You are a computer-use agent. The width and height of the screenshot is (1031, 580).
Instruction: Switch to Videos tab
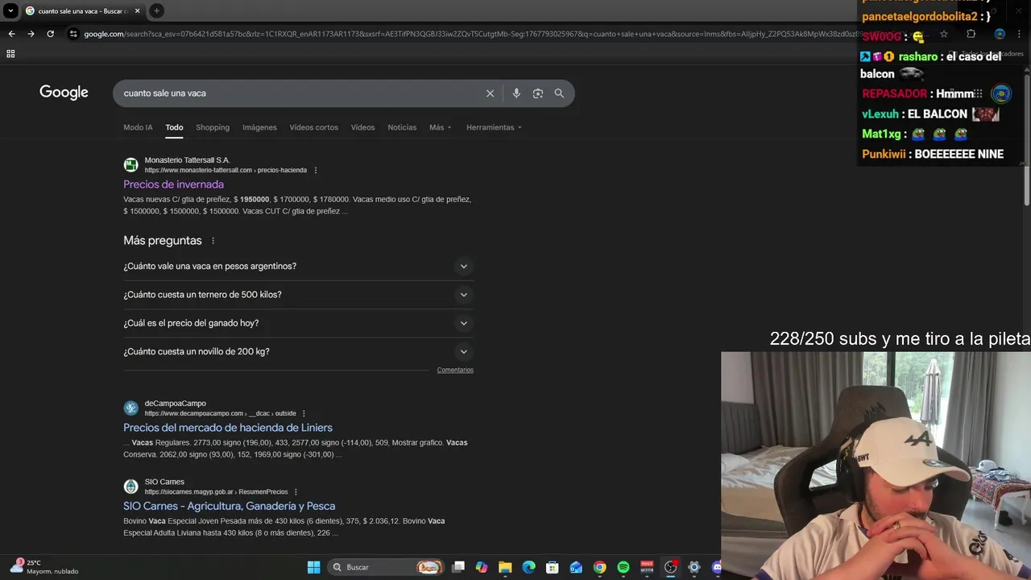pos(362,127)
